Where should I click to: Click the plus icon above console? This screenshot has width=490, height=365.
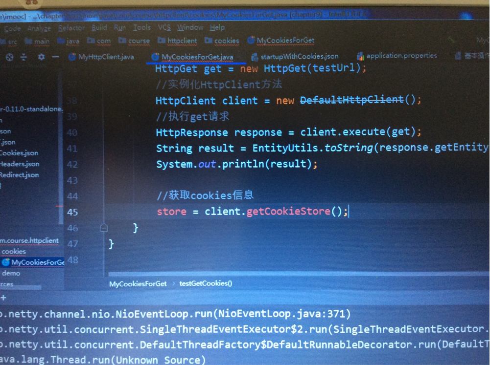[x=3, y=298]
